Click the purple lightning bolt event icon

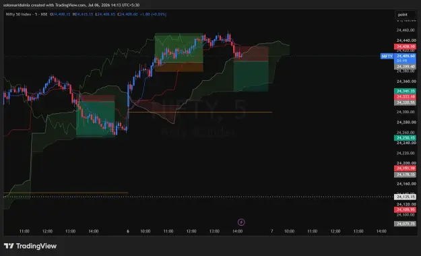click(241, 222)
